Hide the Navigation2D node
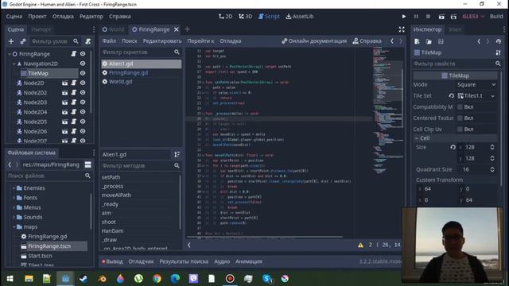This screenshot has width=509, height=286. (83, 64)
